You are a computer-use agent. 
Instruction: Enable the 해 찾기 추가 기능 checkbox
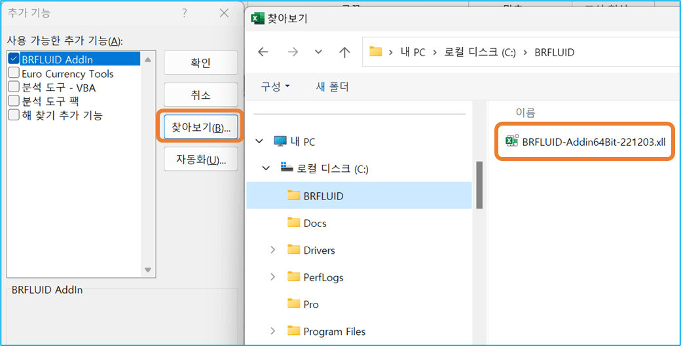tap(14, 115)
